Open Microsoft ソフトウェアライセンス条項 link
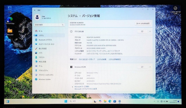Image resolution: width=186 pixels, height=108 pixels. tap(86, 89)
